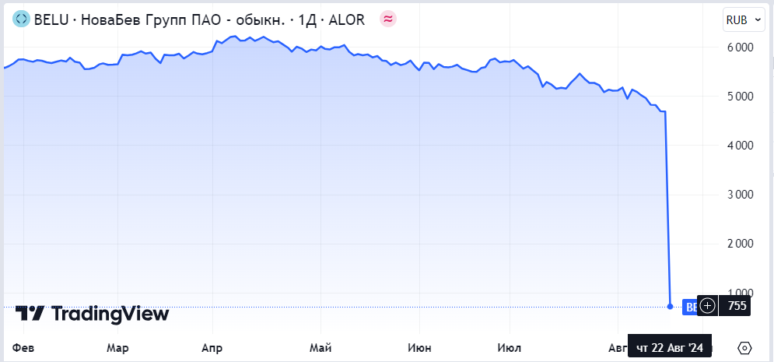Click the last data point dot on chart
The width and height of the screenshot is (774, 362).
[670, 306]
